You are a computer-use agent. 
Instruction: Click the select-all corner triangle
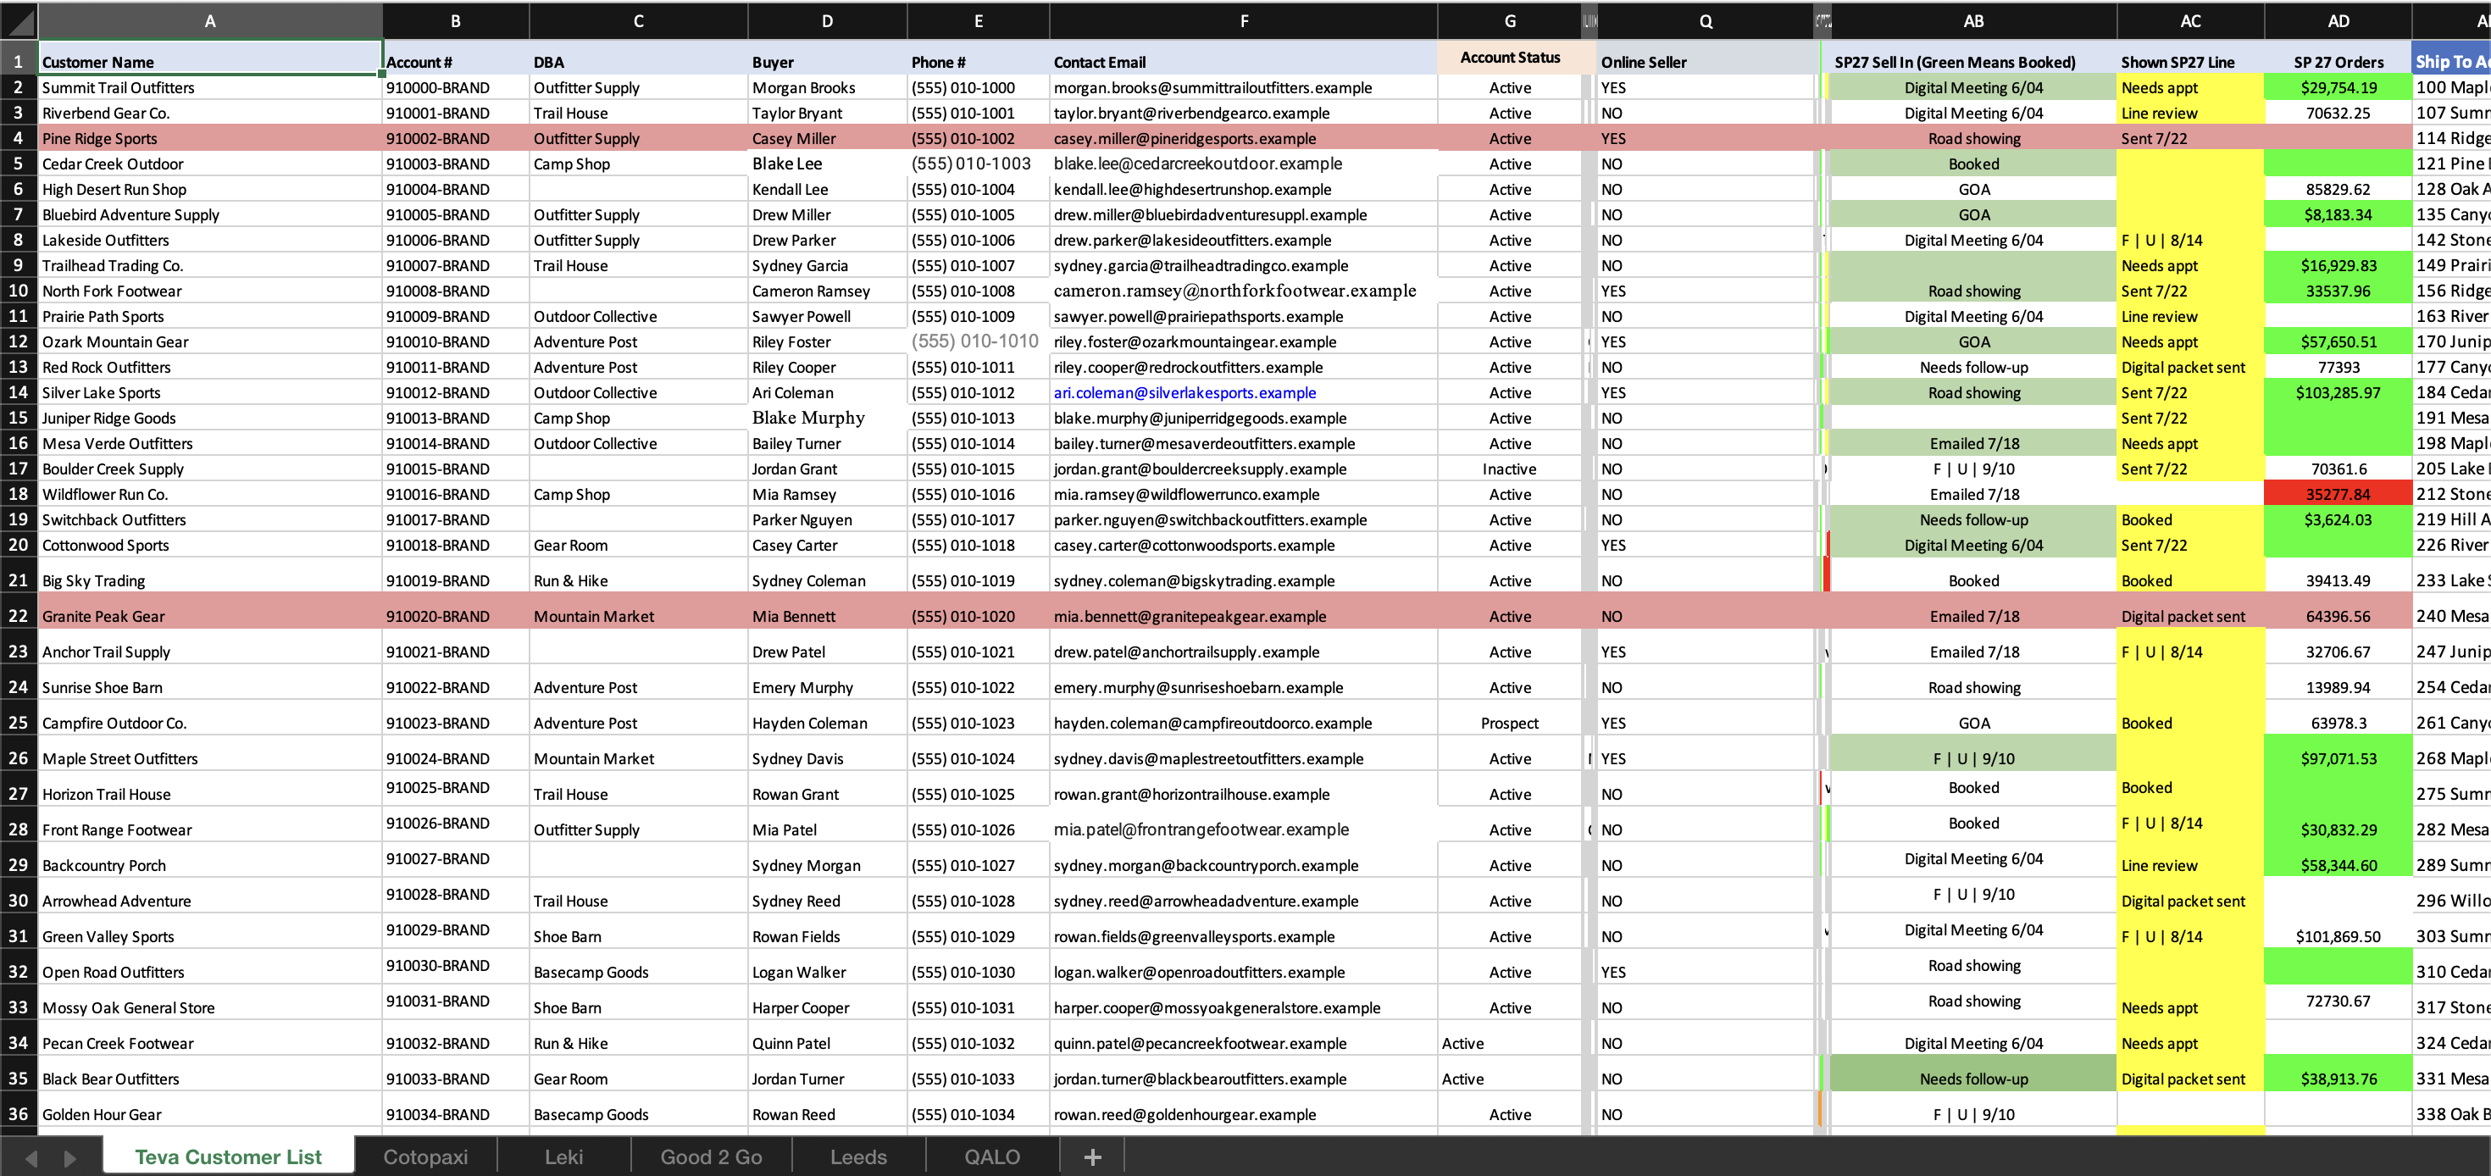19,20
